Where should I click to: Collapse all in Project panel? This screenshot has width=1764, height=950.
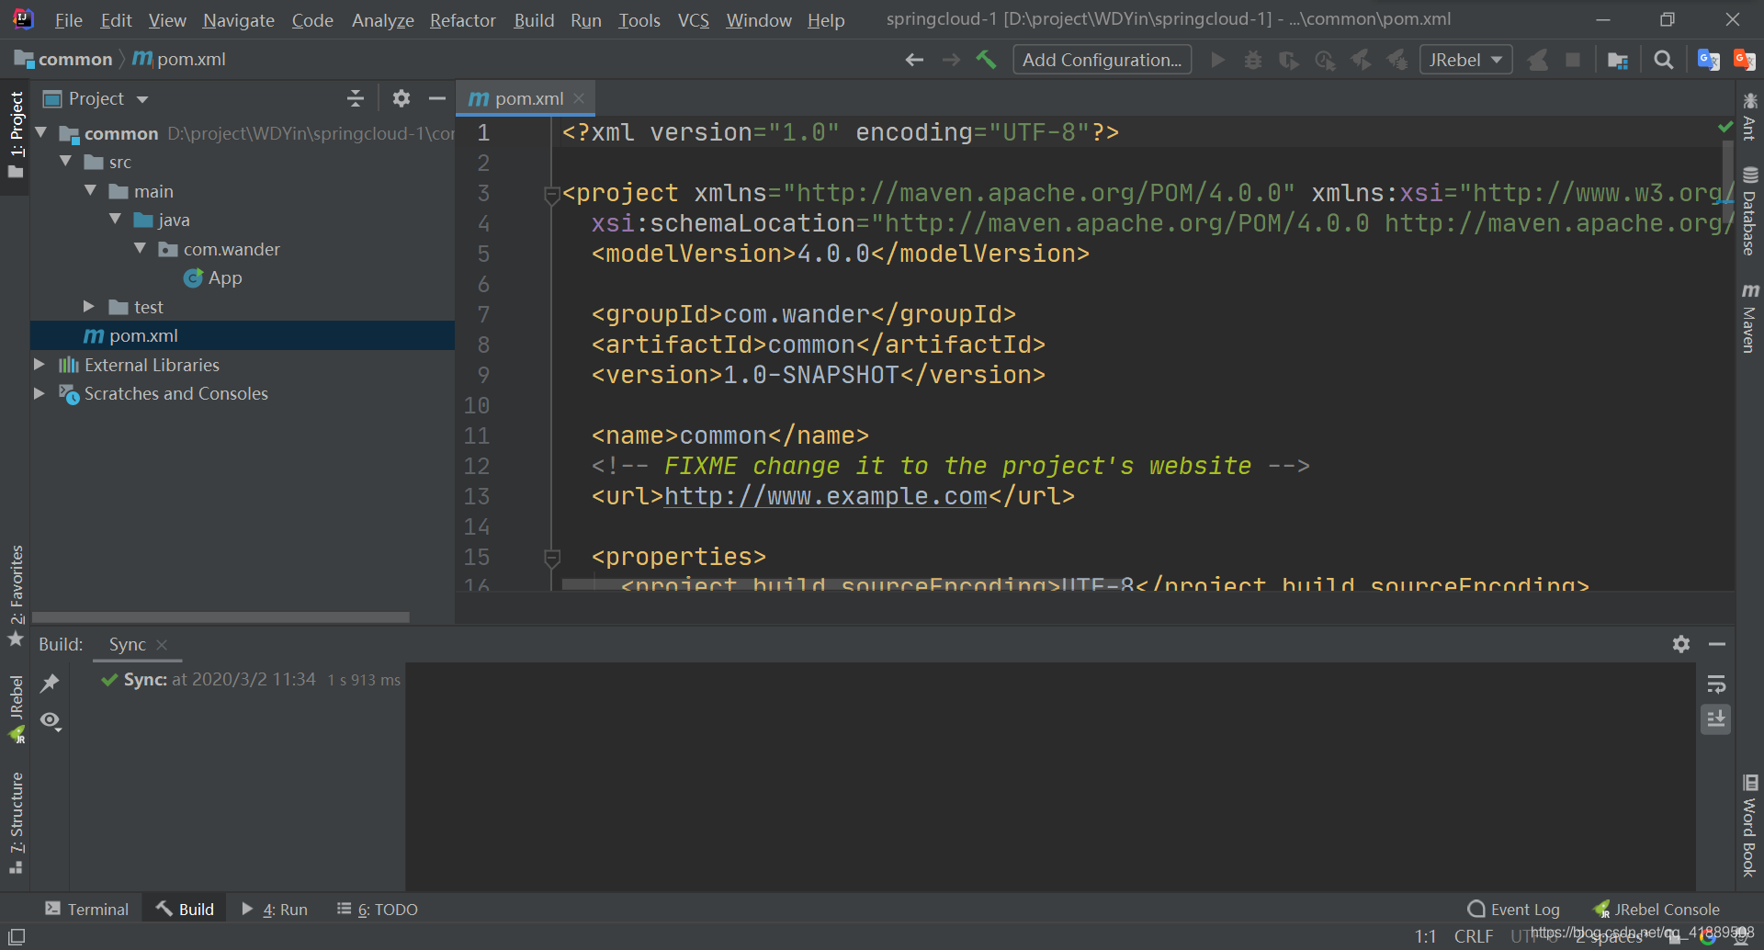[x=356, y=98]
